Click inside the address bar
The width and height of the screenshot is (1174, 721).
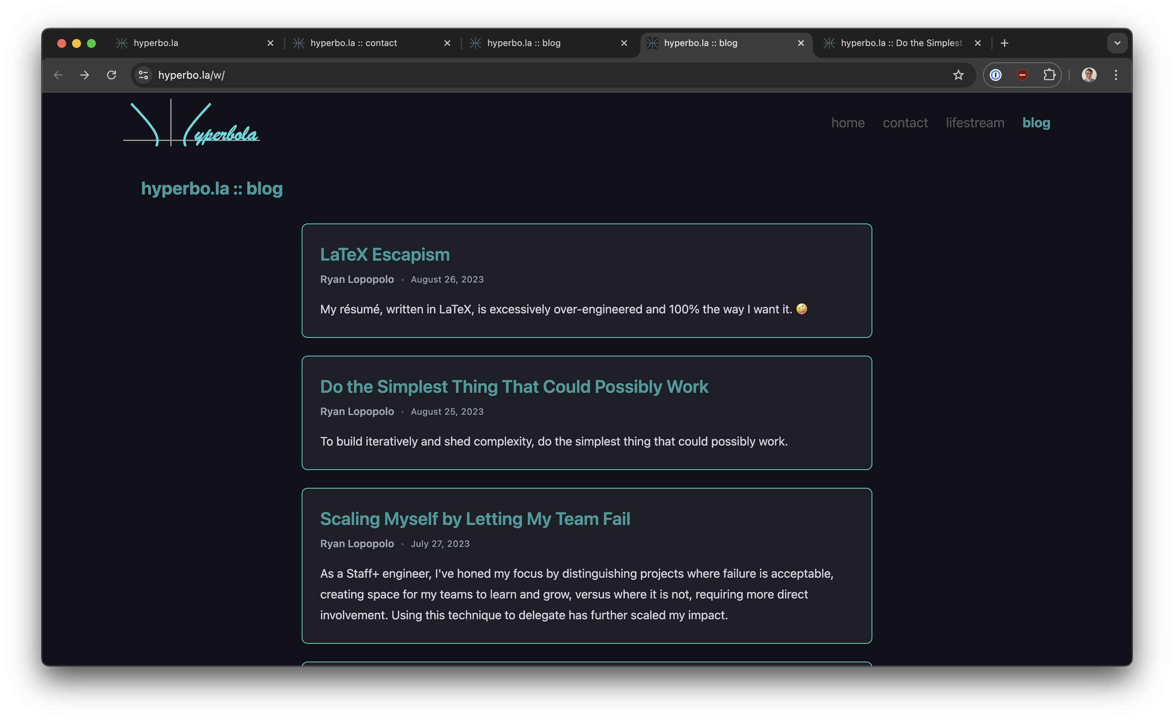point(334,75)
